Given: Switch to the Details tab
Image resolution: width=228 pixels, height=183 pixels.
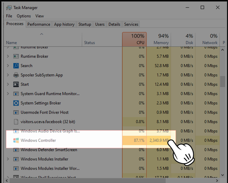Looking at the screenshot, I should pos(114,24).
